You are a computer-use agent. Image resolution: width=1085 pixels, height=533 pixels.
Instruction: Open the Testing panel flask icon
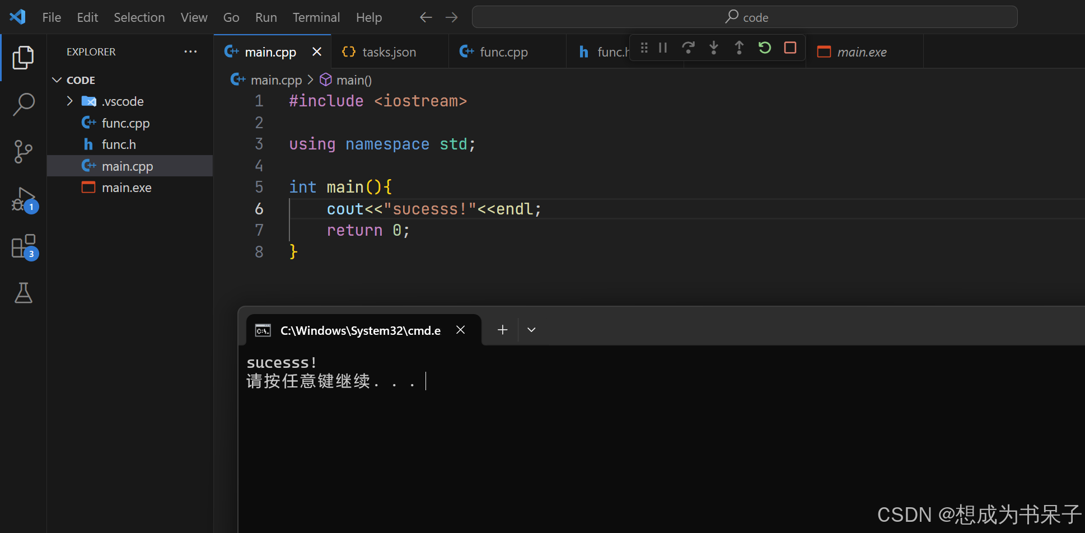point(23,293)
